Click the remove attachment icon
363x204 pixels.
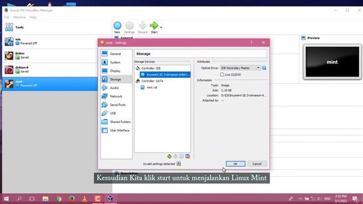(x=188, y=156)
